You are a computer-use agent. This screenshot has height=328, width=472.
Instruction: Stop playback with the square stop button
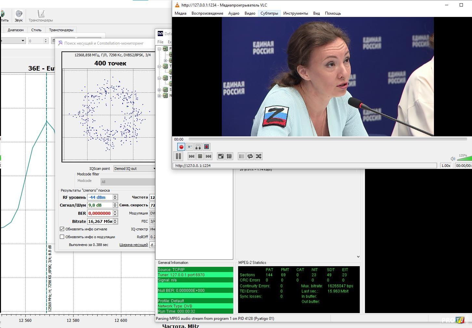[200, 156]
